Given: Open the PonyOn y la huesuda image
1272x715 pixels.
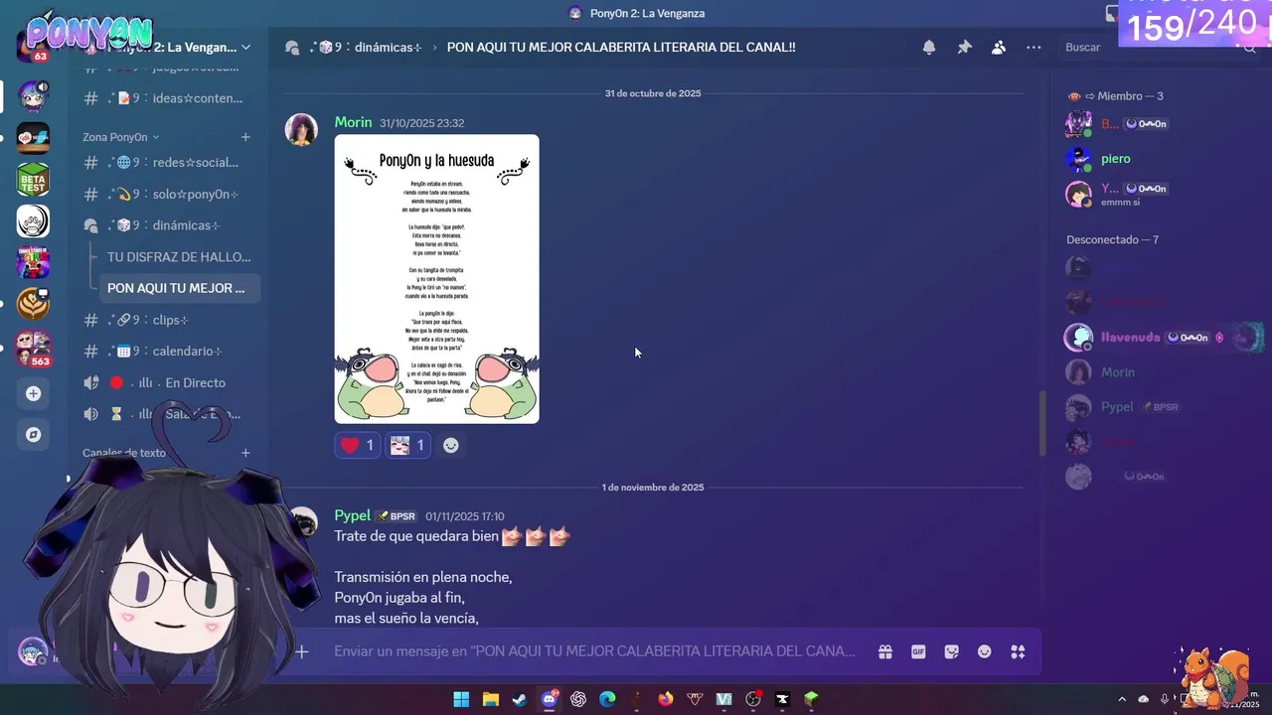Looking at the screenshot, I should coord(436,279).
